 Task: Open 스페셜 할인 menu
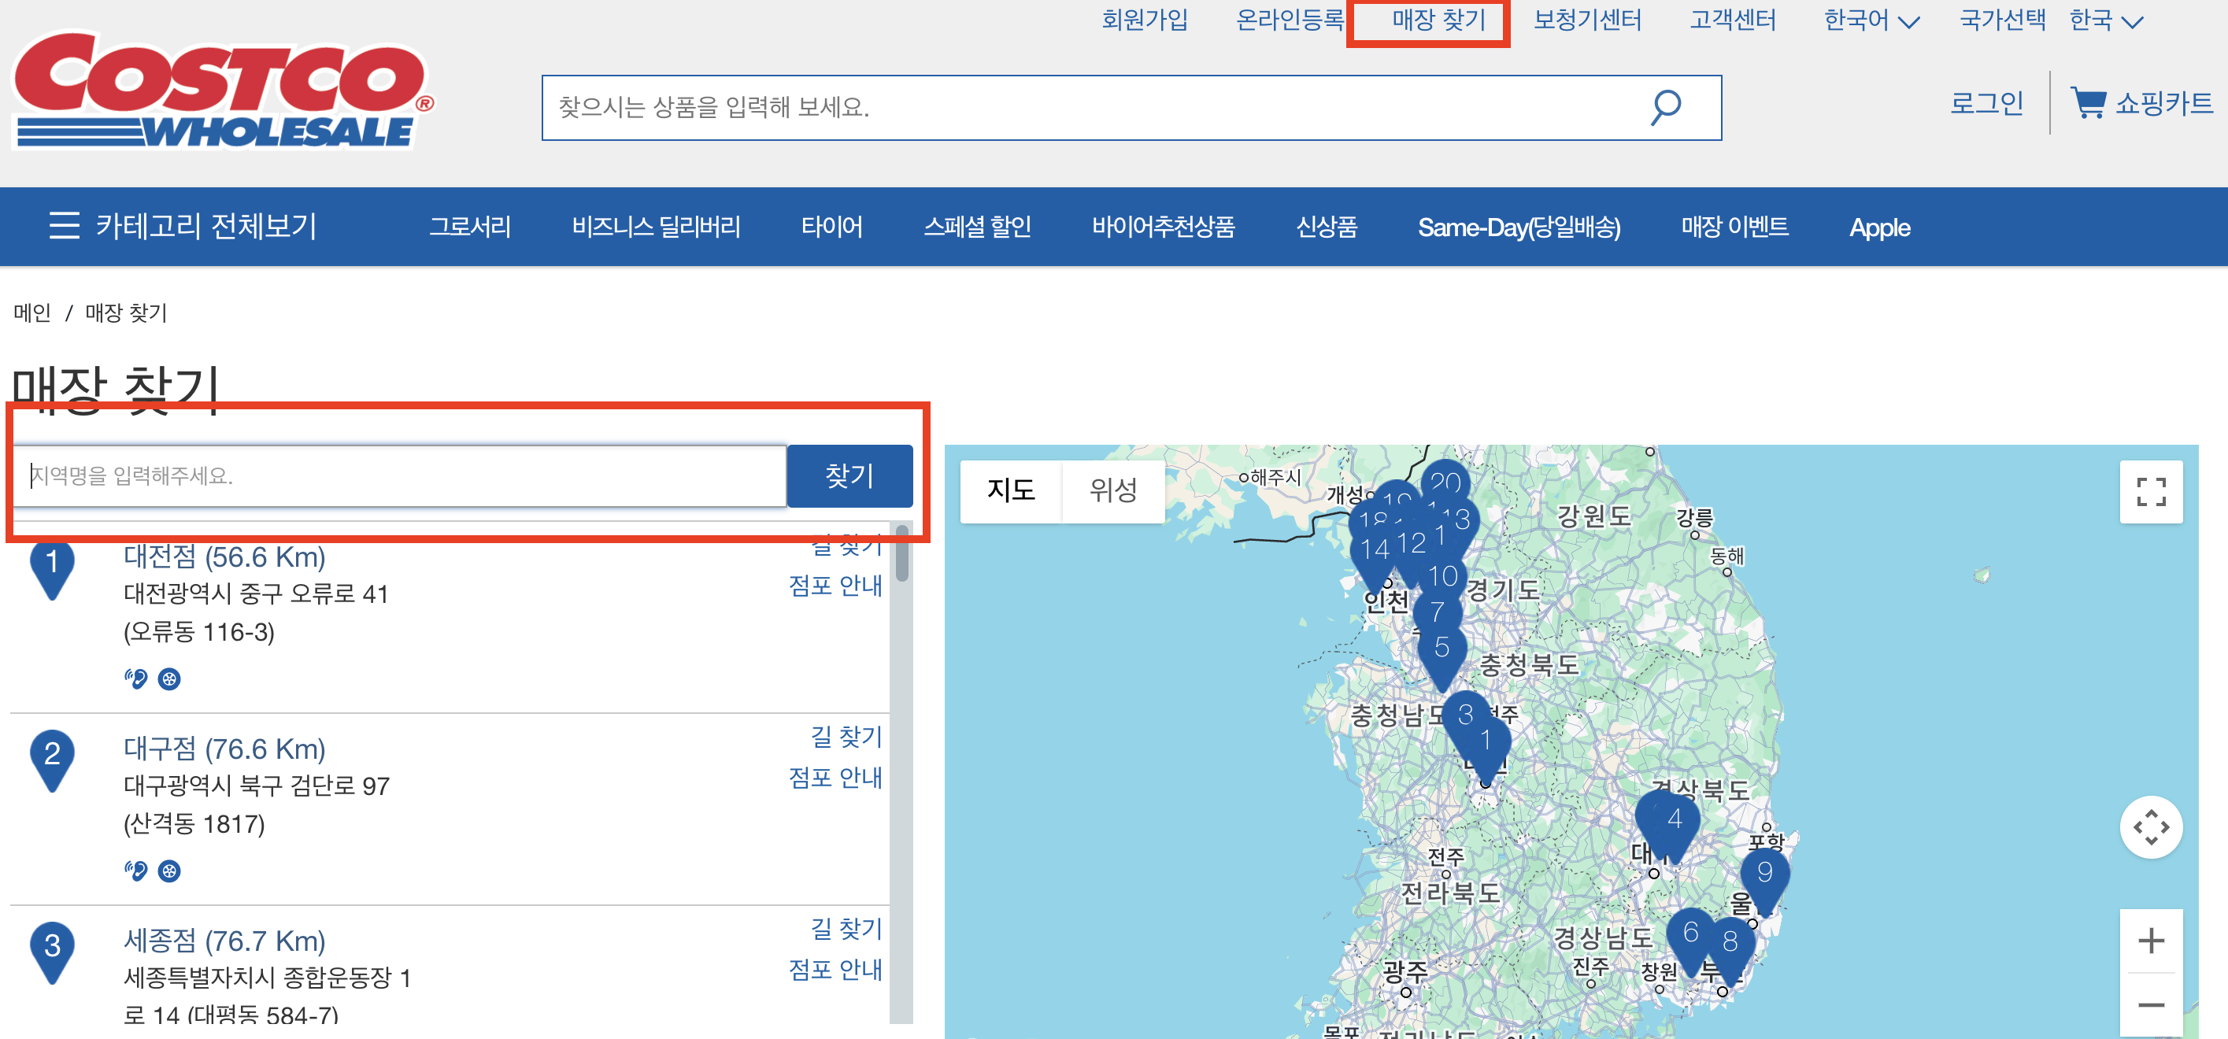point(976,227)
